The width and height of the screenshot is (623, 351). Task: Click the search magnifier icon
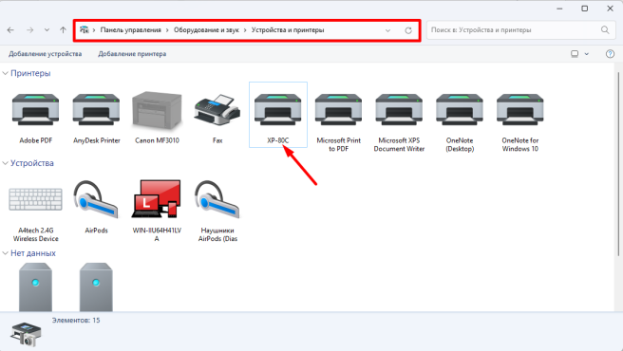(x=605, y=29)
